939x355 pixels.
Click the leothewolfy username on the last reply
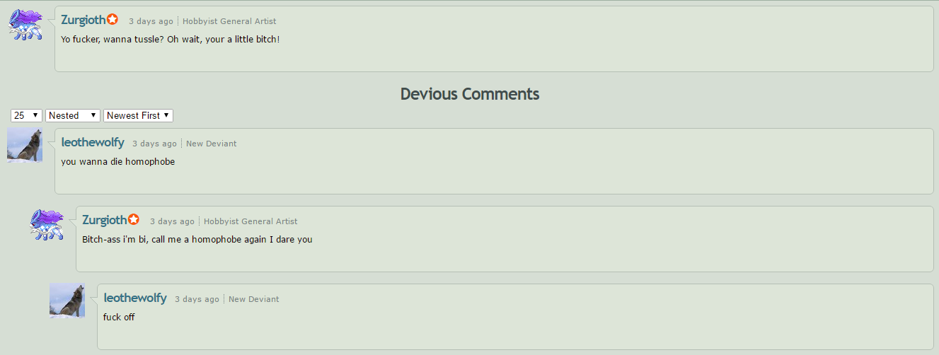pos(135,298)
